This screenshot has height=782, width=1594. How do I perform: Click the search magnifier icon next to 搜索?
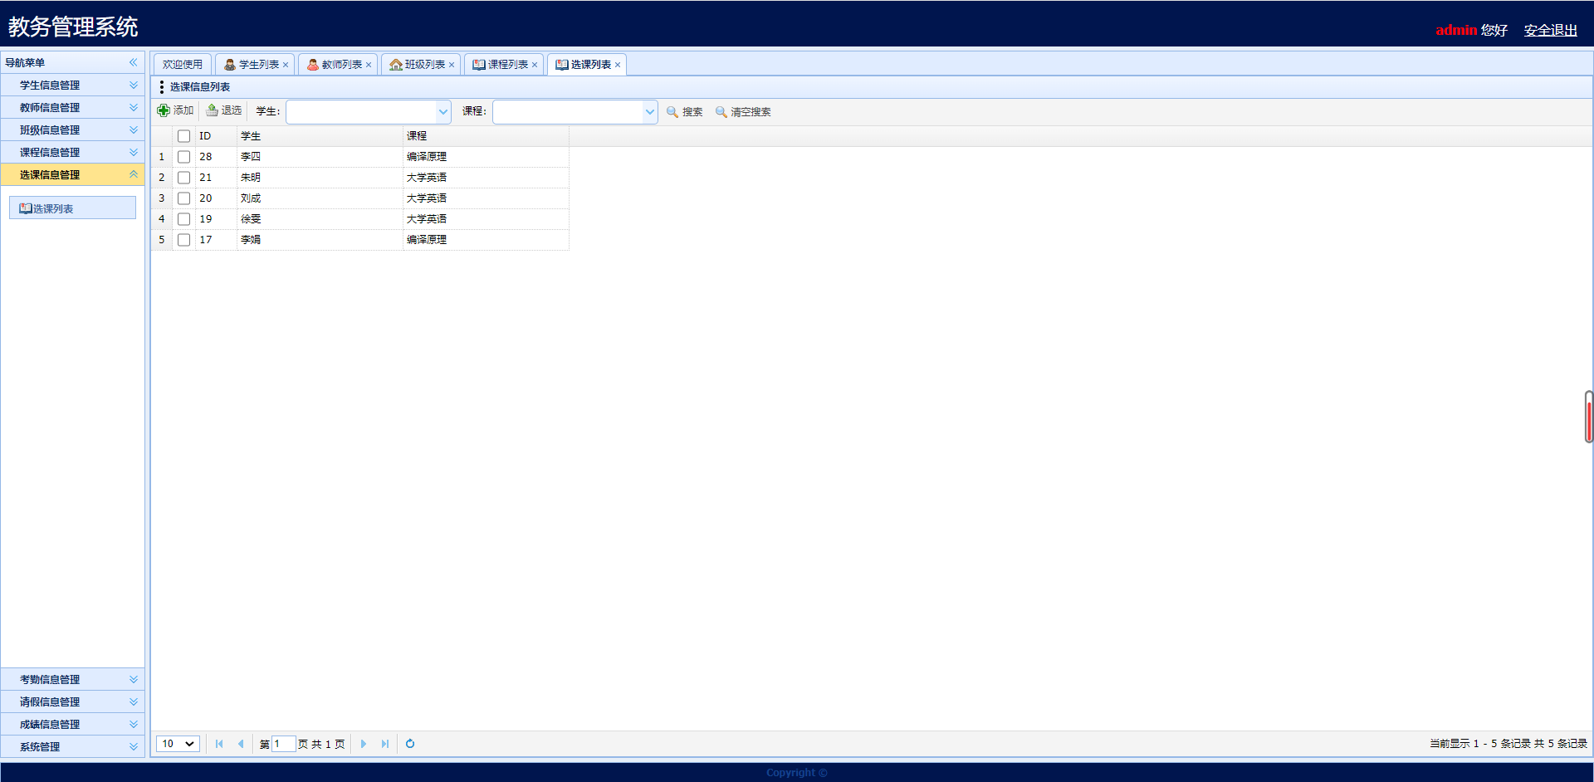tap(672, 111)
